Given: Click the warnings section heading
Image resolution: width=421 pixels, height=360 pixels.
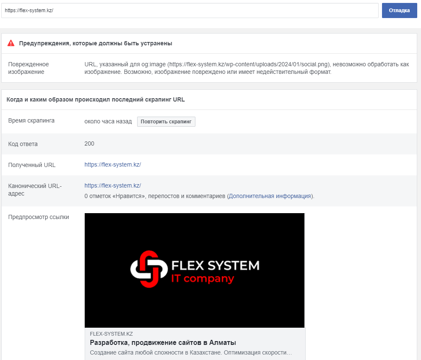Looking at the screenshot, I should (x=96, y=44).
